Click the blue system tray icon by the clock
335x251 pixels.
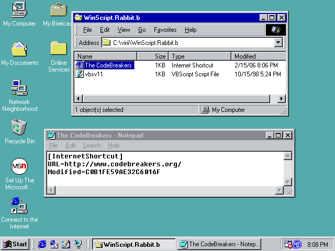(x=297, y=244)
